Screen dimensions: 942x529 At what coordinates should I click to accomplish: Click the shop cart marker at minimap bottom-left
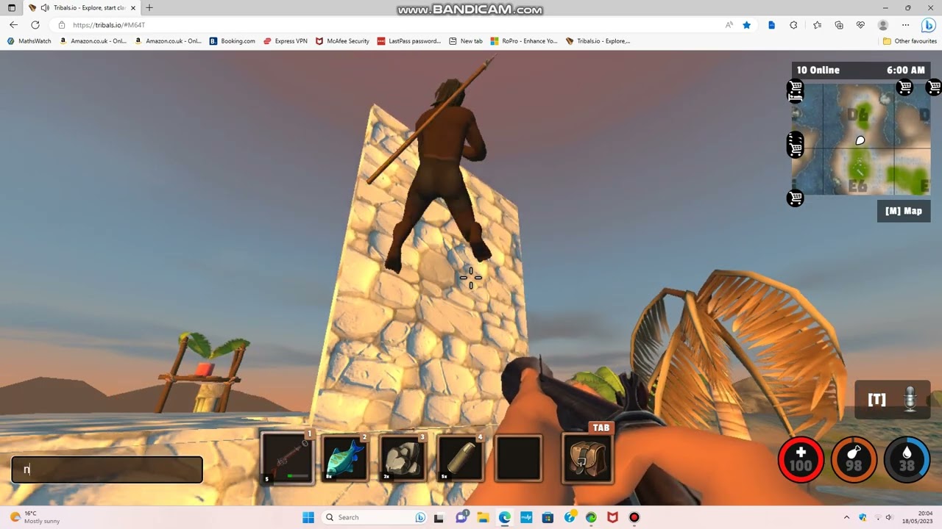click(x=796, y=198)
